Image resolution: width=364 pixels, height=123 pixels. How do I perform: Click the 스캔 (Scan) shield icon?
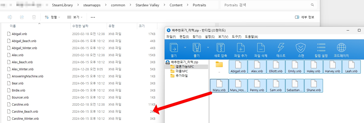click(301, 48)
